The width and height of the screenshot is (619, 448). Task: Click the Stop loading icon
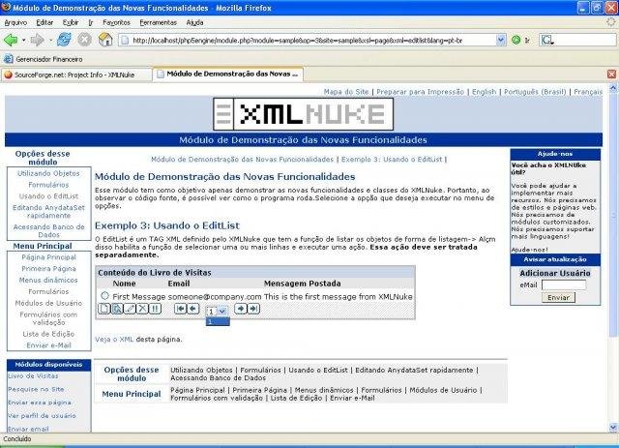pos(84,40)
